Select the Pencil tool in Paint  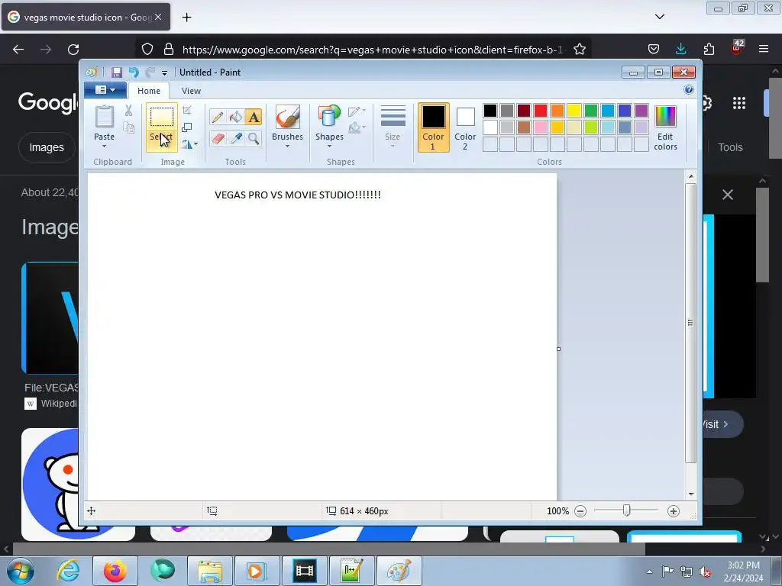pos(218,117)
